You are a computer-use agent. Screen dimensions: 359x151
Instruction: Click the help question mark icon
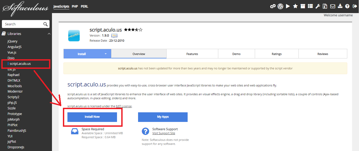pyautogui.click(x=347, y=6)
